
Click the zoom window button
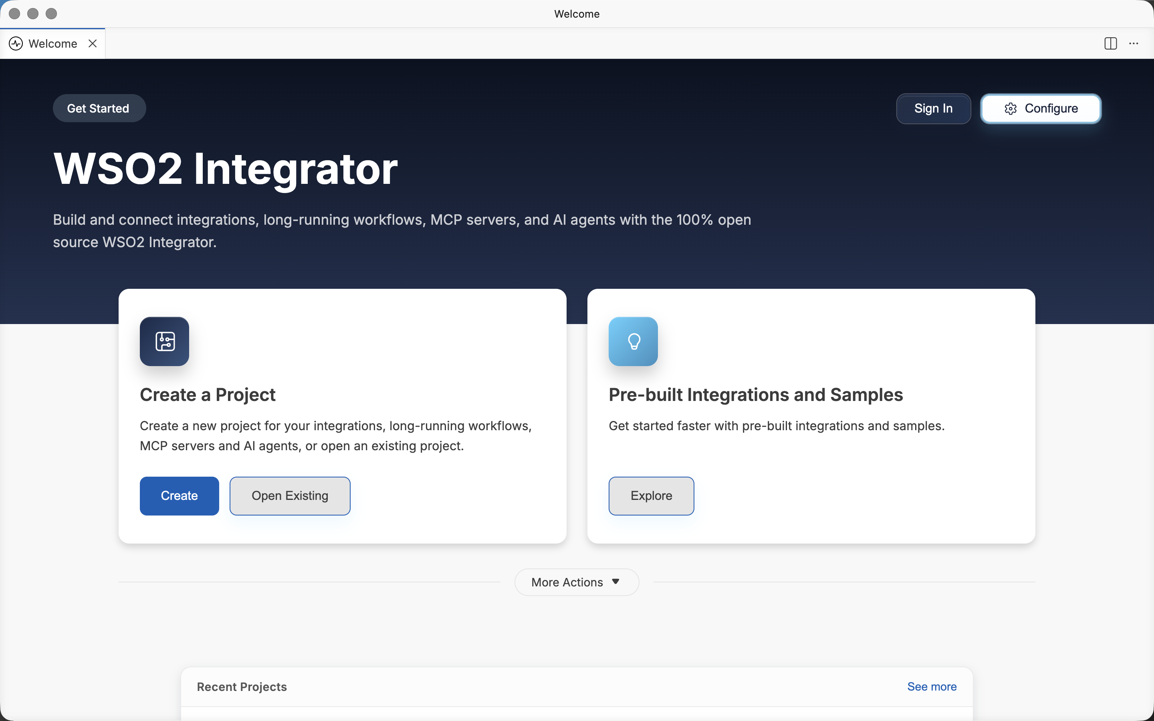(51, 14)
